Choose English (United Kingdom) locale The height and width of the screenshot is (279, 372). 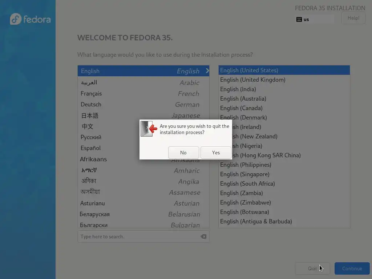[x=284, y=80]
